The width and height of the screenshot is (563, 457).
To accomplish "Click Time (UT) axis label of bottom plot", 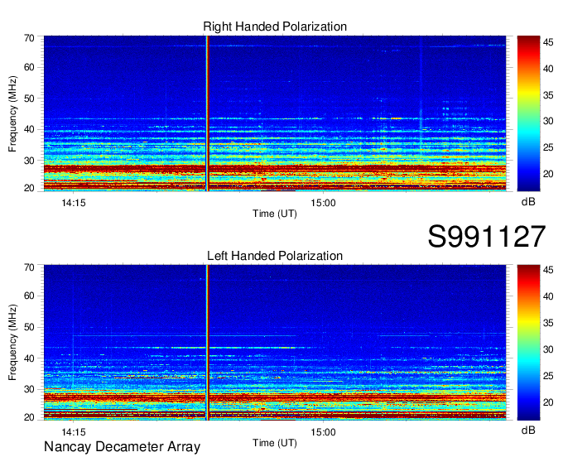I will tap(275, 443).
